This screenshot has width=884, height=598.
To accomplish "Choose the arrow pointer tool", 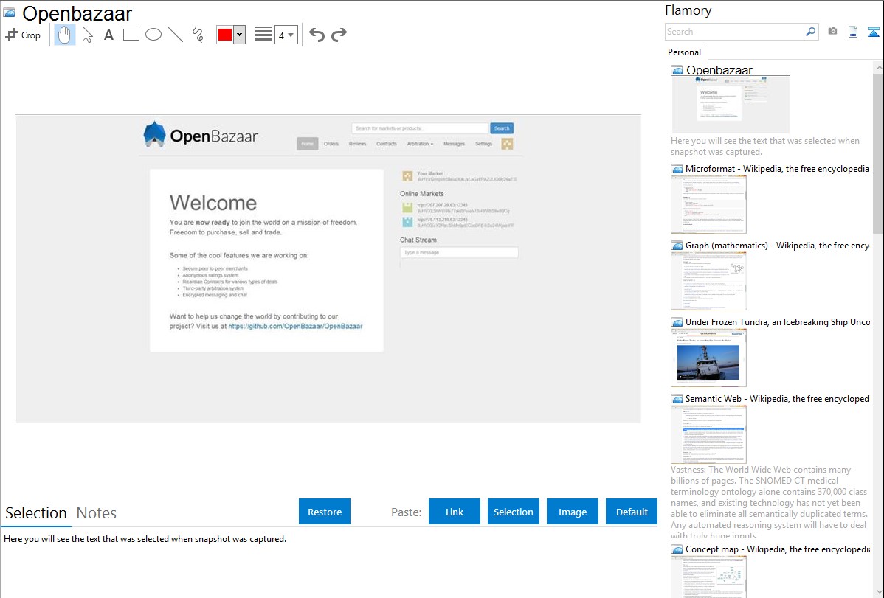I will click(x=87, y=35).
